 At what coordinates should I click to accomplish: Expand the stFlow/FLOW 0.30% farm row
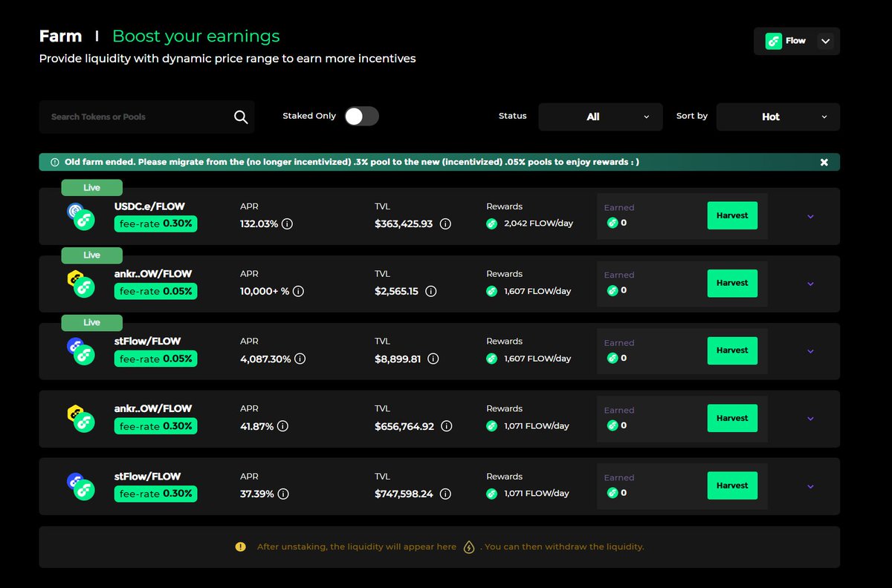pyautogui.click(x=810, y=487)
